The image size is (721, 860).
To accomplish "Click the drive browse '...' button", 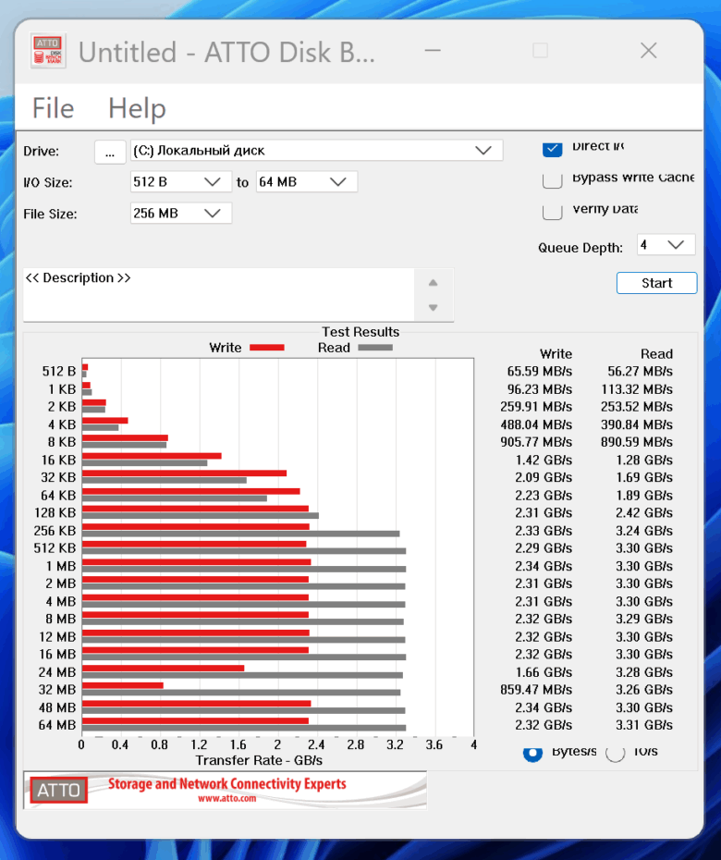I will [x=110, y=152].
